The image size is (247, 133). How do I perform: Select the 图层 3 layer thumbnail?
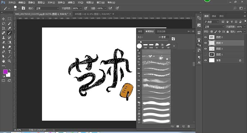click(x=211, y=49)
